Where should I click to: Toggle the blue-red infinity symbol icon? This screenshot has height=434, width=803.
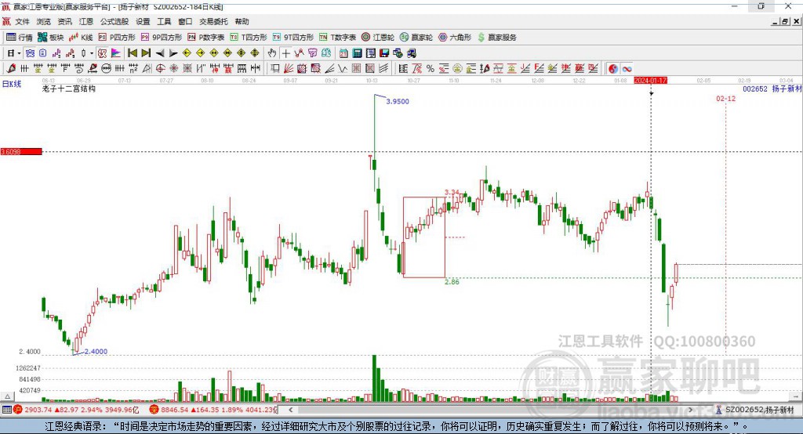coord(627,69)
